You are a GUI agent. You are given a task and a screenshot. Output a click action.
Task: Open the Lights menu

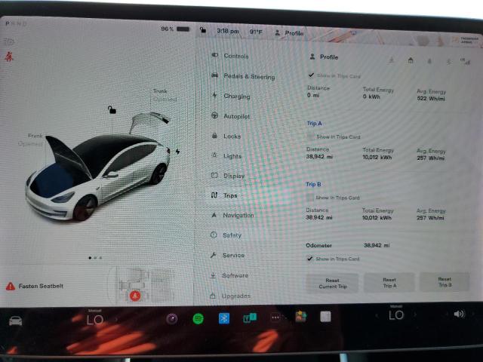226,156
